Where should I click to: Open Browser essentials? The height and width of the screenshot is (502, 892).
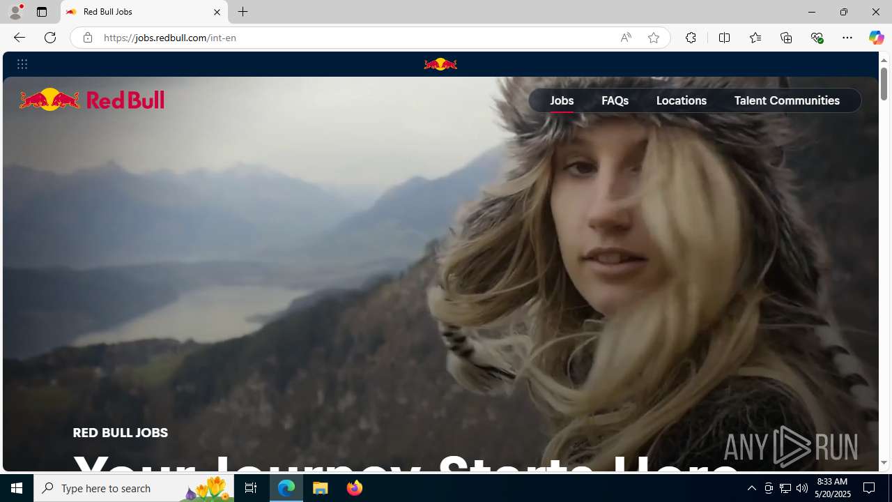coord(817,38)
